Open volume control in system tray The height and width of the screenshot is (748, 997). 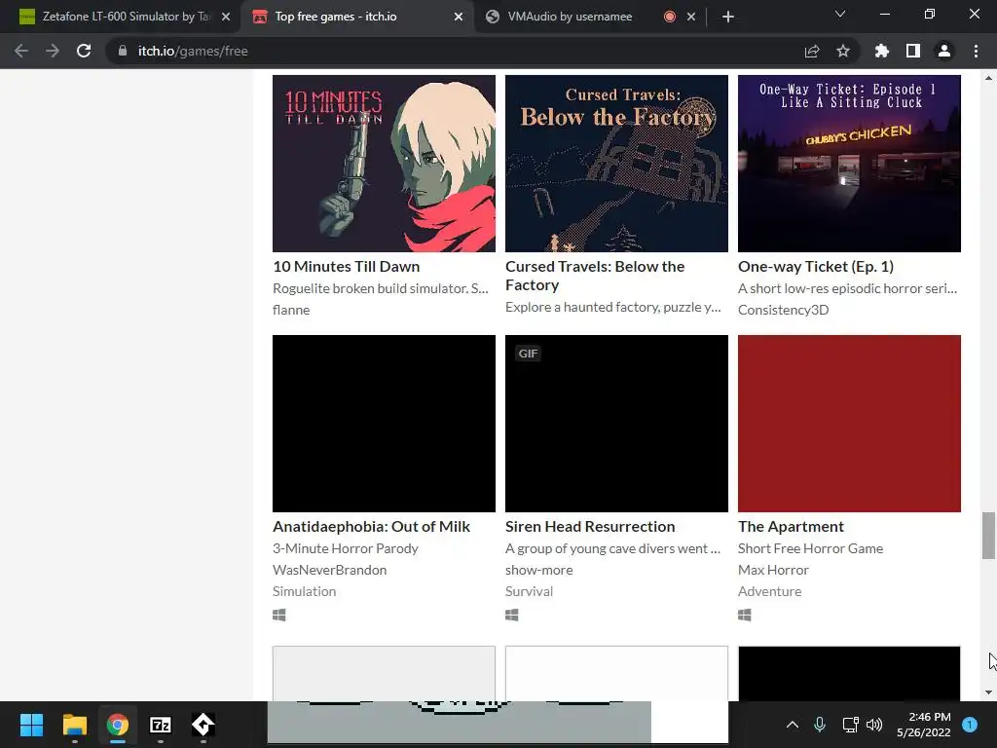(x=874, y=725)
